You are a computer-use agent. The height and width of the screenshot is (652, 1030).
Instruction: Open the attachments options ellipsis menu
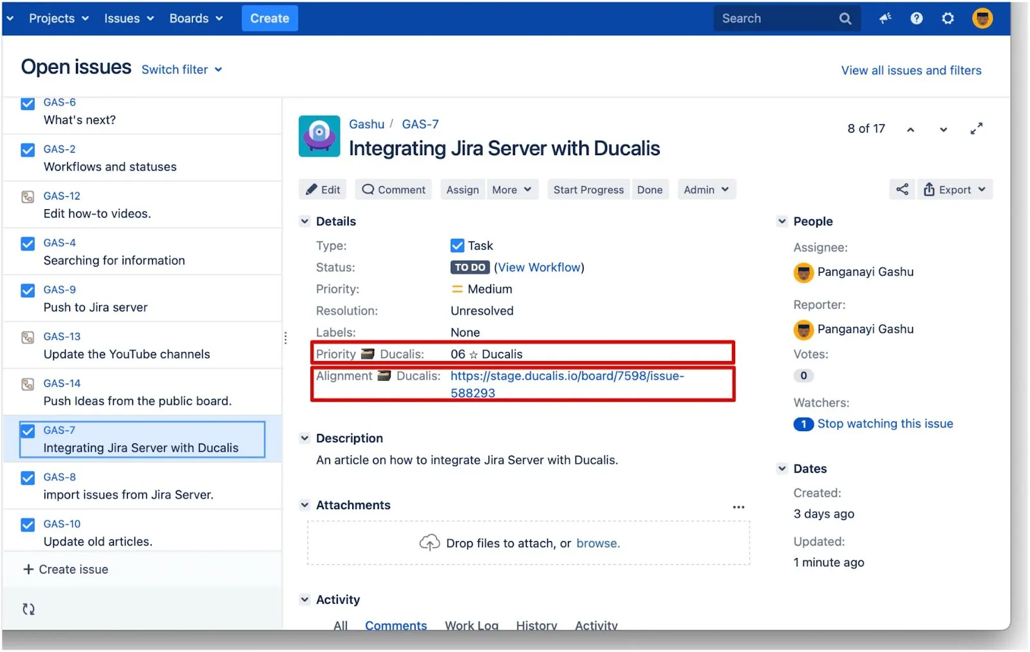[x=738, y=507]
